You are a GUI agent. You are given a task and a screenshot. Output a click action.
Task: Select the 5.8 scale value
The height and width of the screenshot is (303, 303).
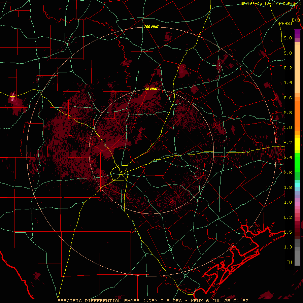point(288,113)
